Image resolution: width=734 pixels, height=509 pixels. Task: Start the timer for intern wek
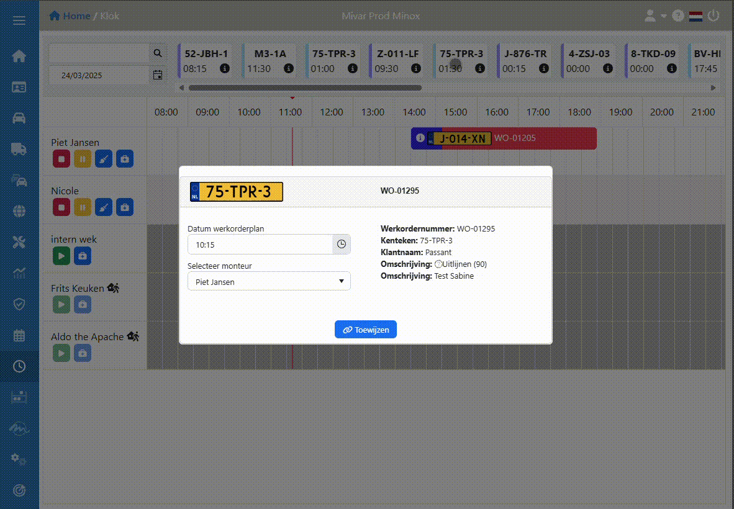coord(61,255)
